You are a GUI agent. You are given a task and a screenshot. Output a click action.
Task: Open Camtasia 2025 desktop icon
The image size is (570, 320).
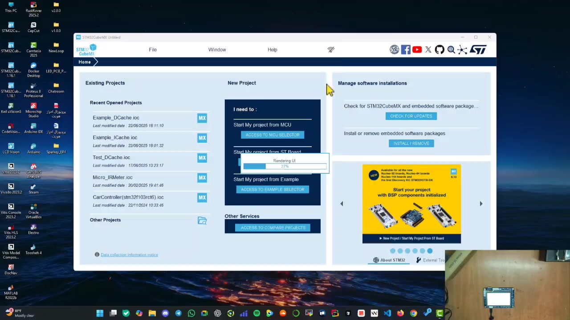tap(33, 50)
